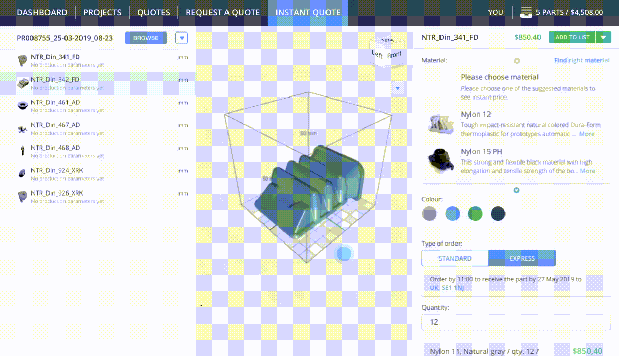The image size is (619, 356).
Task: Click the Quantity input field
Action: click(516, 322)
